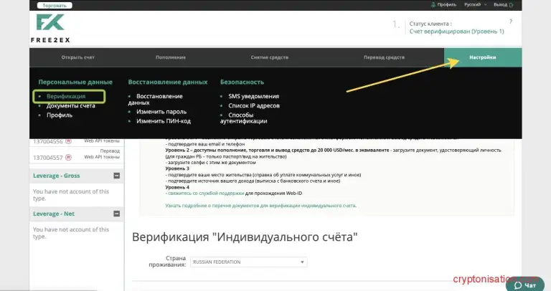
Task: Open Изменить пароль menu entry
Action: coord(161,112)
